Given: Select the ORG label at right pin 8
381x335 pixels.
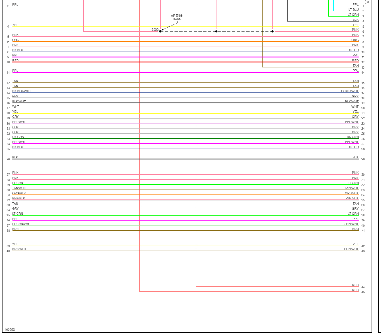Looking at the screenshot, I should [355, 40].
